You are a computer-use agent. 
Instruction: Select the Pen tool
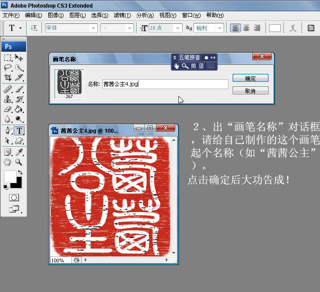tap(8, 130)
